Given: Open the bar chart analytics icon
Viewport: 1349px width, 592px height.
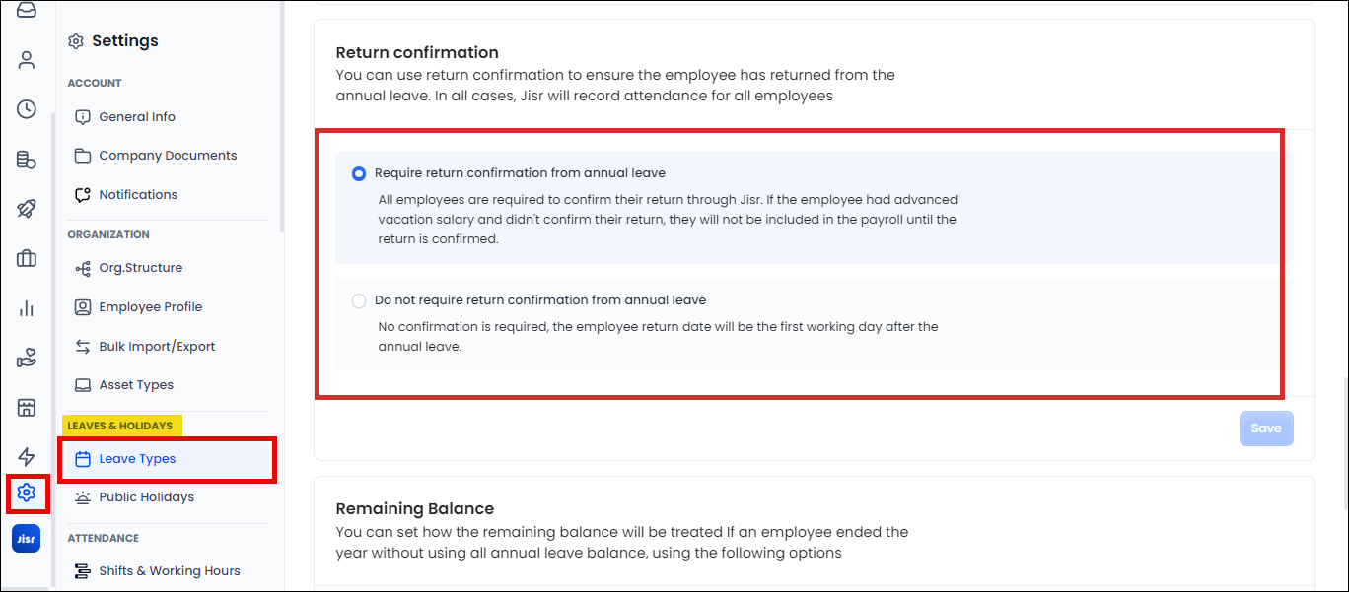Looking at the screenshot, I should [x=27, y=309].
